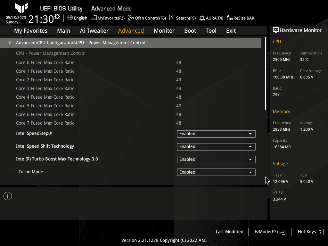328x246 pixels.
Task: Click the date 05/28/2023
Action: [16, 18]
